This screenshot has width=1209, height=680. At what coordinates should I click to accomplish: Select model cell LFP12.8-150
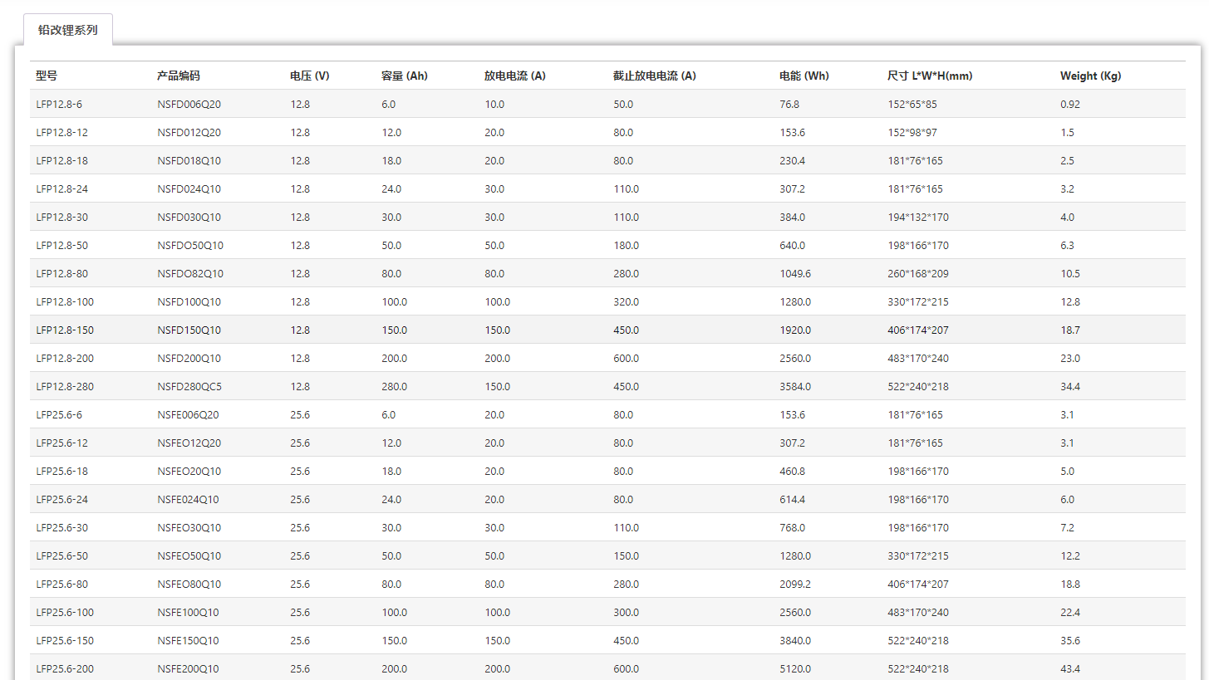[65, 330]
